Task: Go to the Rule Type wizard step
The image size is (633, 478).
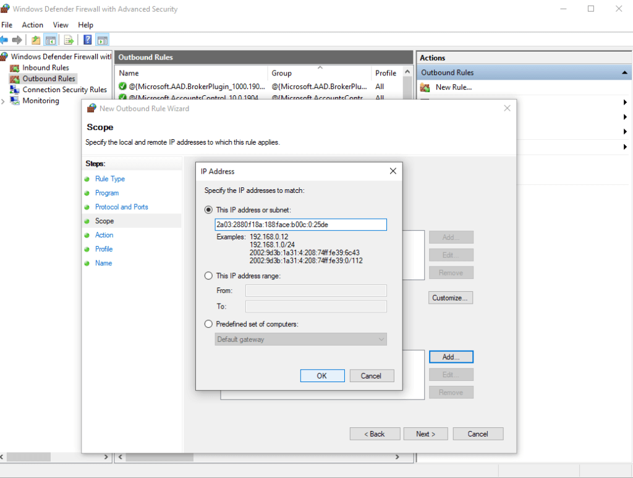Action: point(110,179)
